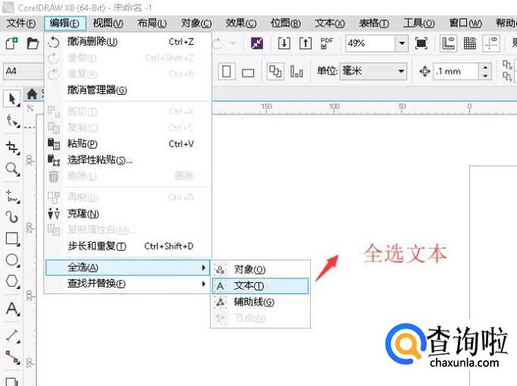
Task: Select the Polygon tool
Action: coord(13,281)
